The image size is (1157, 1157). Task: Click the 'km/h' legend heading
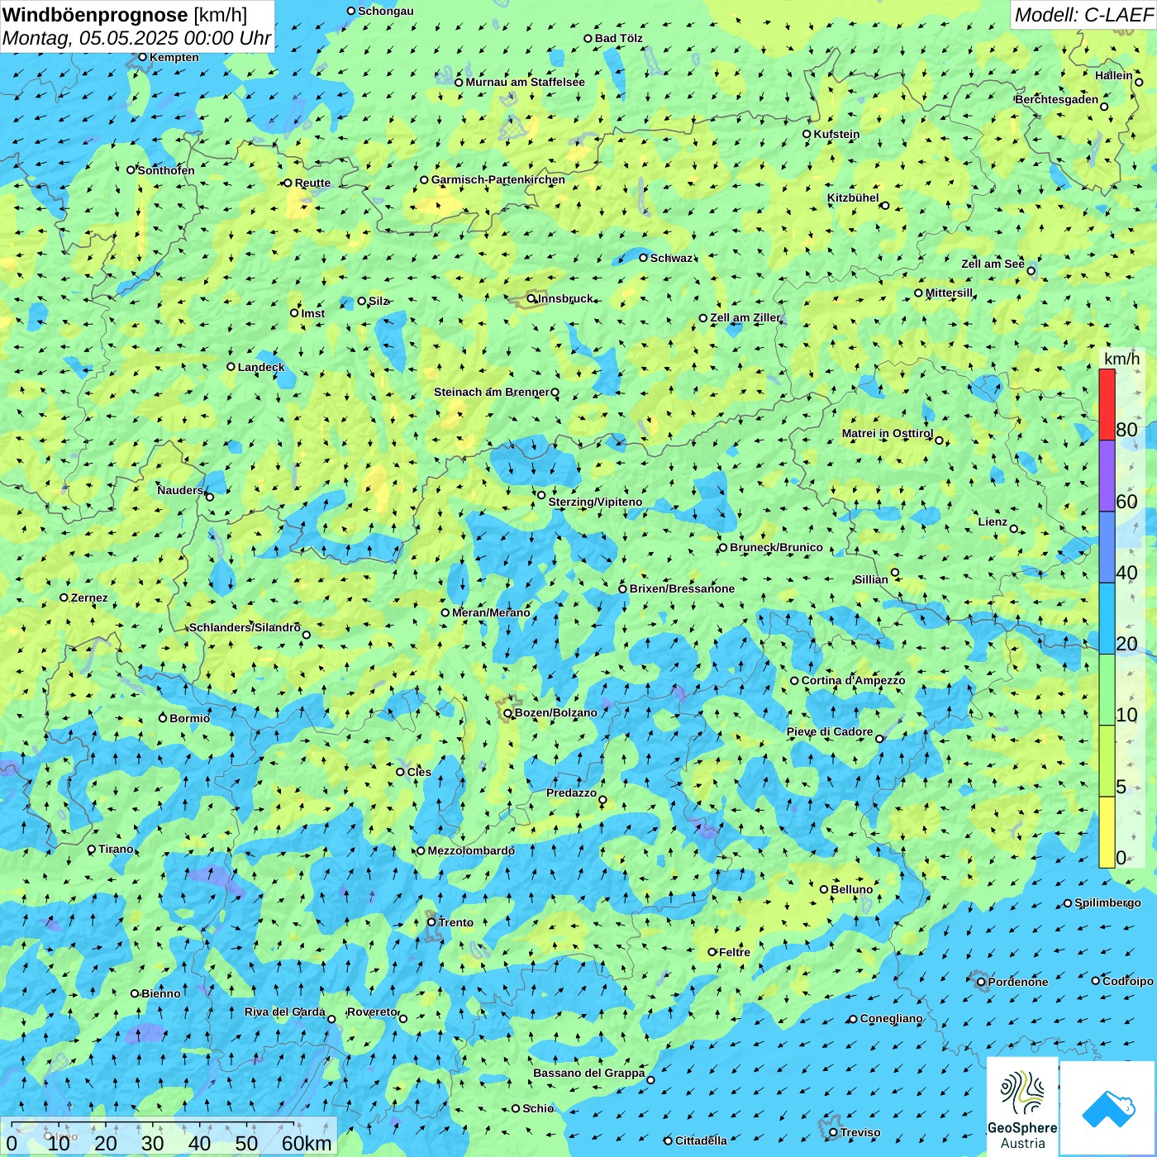click(x=1121, y=359)
